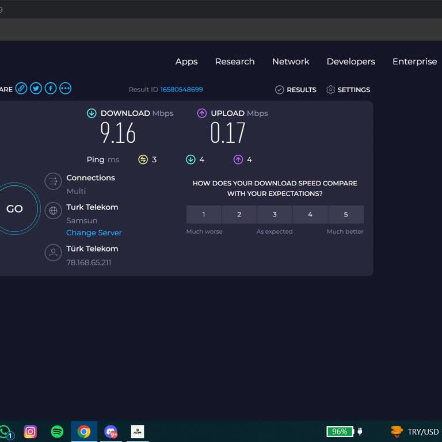
Task: Click the download arrow icon beside DOWNLOAD
Action: coord(92,113)
